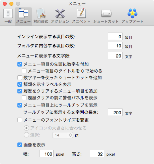The height and width of the screenshot is (164, 154).
Task: Open the ショートカット keyboard icon
Action: point(106,16)
